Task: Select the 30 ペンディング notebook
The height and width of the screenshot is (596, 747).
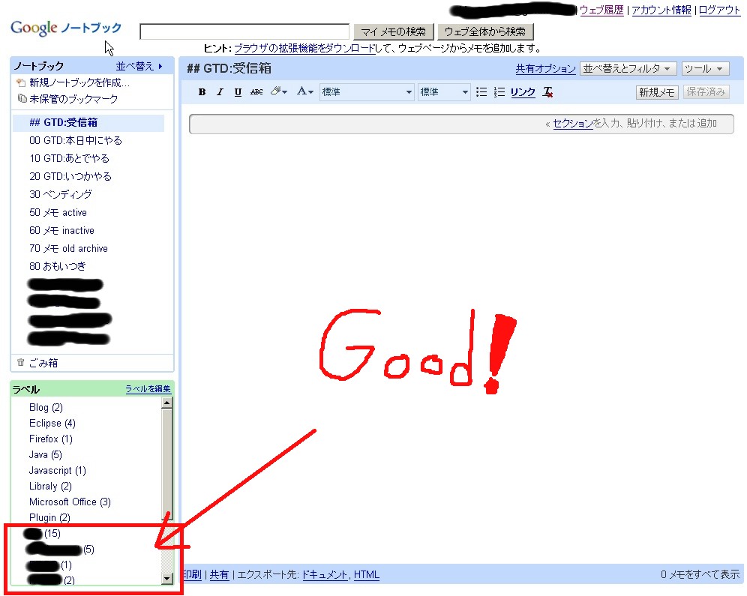Action: (61, 194)
